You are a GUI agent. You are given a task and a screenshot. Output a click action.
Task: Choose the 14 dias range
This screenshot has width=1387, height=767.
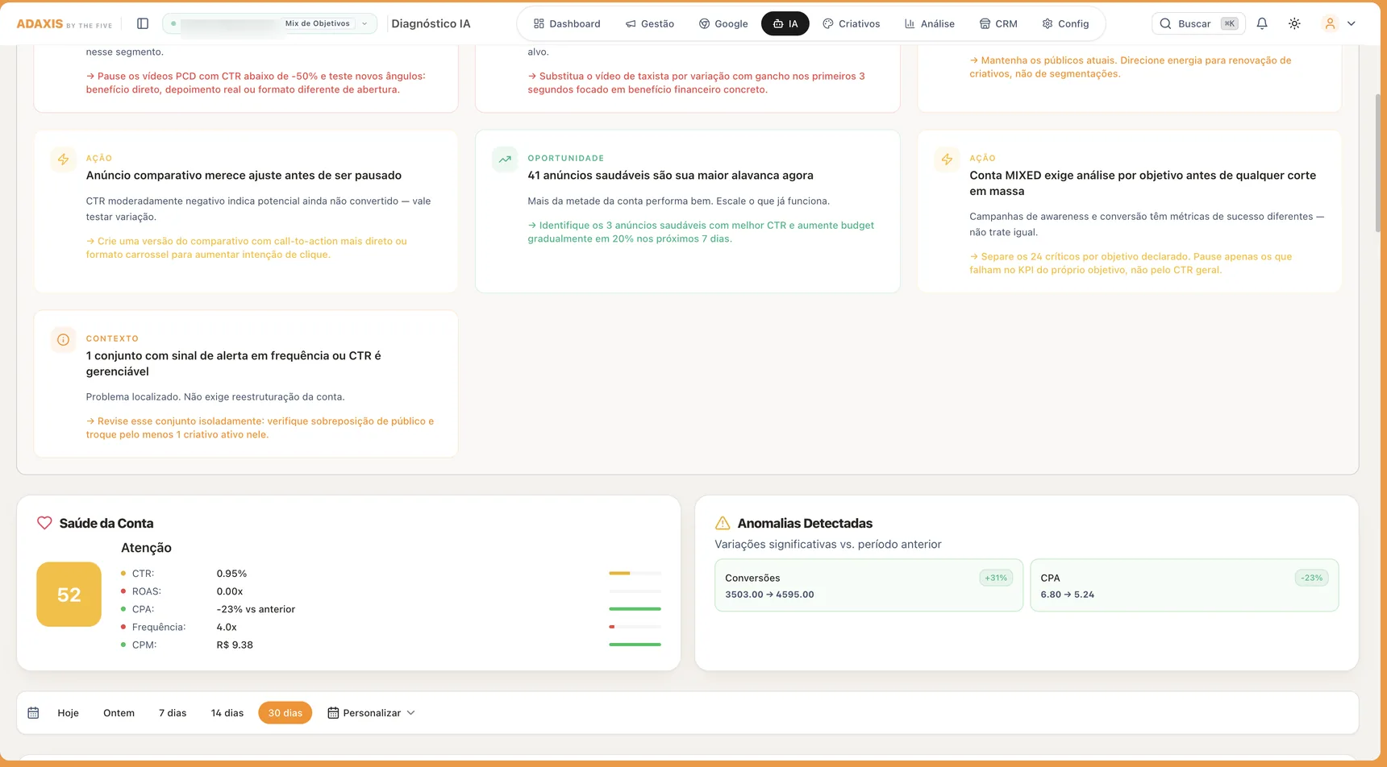(x=227, y=713)
